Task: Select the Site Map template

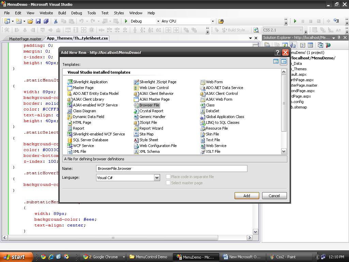Action: click(x=143, y=134)
